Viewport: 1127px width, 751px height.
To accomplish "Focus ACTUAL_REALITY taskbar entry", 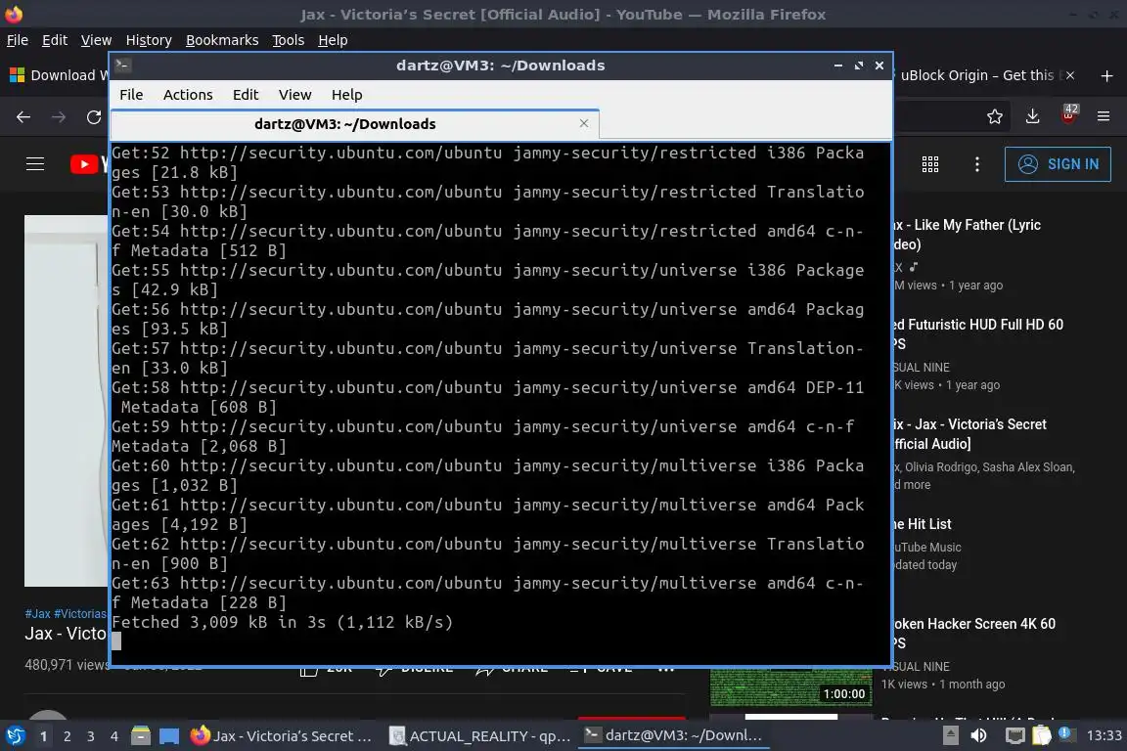I will [x=480, y=736].
